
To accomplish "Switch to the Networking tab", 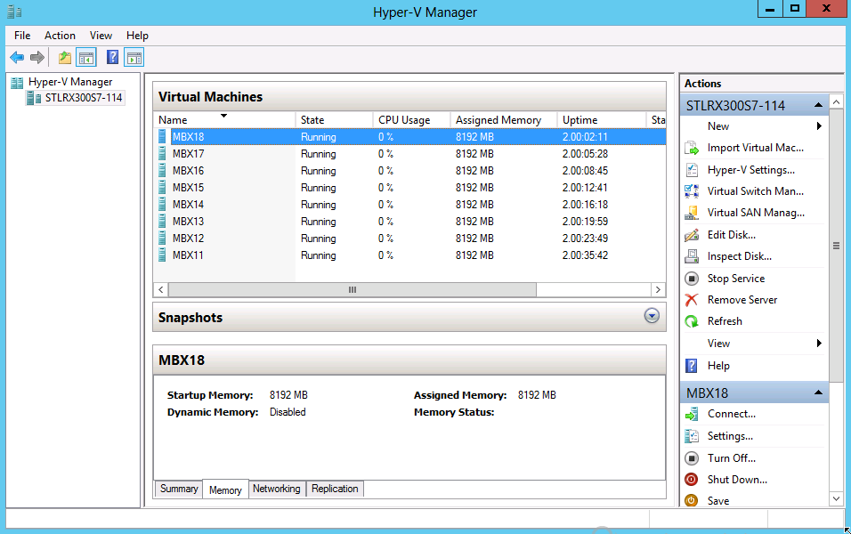I will [x=276, y=489].
